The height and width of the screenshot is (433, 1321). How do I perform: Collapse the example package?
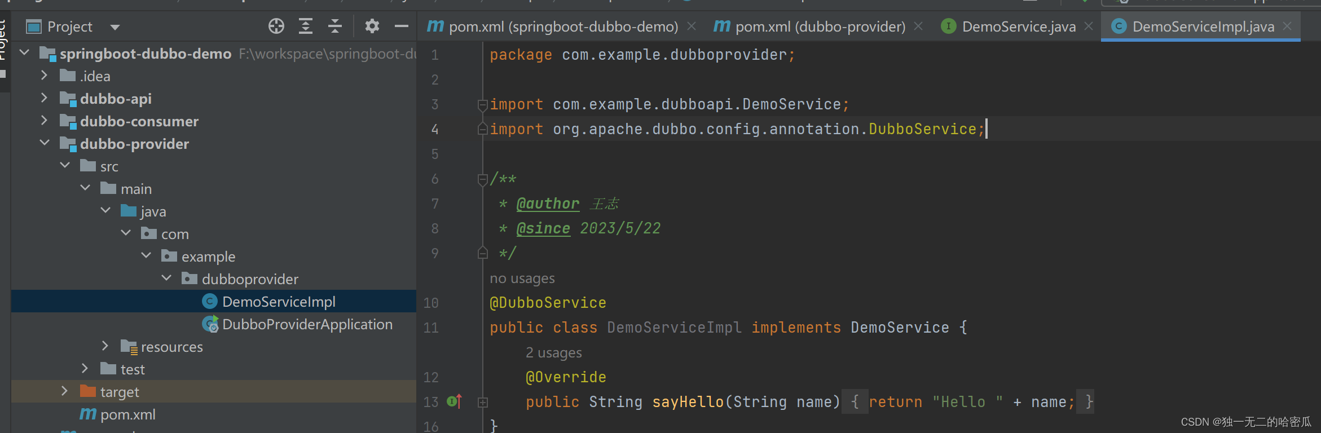[146, 256]
